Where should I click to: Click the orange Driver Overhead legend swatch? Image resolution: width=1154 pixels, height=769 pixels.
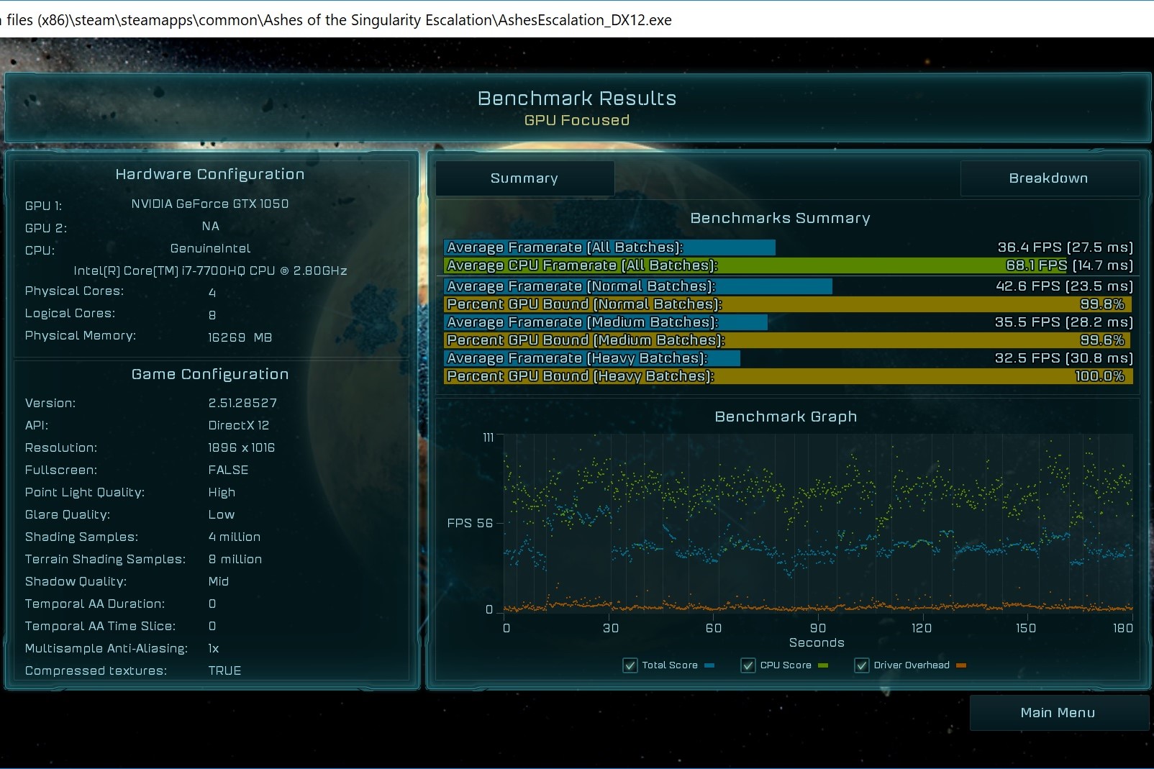(x=961, y=665)
